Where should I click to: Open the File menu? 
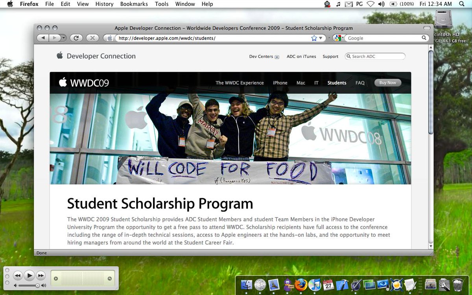50,4
